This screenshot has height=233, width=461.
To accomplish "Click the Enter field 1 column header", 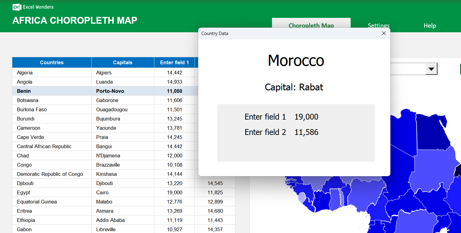I will 174,62.
